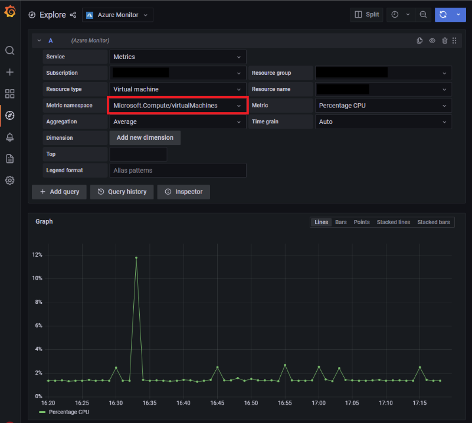Open the Time grain Auto dropdown
472x423 pixels.
383,122
